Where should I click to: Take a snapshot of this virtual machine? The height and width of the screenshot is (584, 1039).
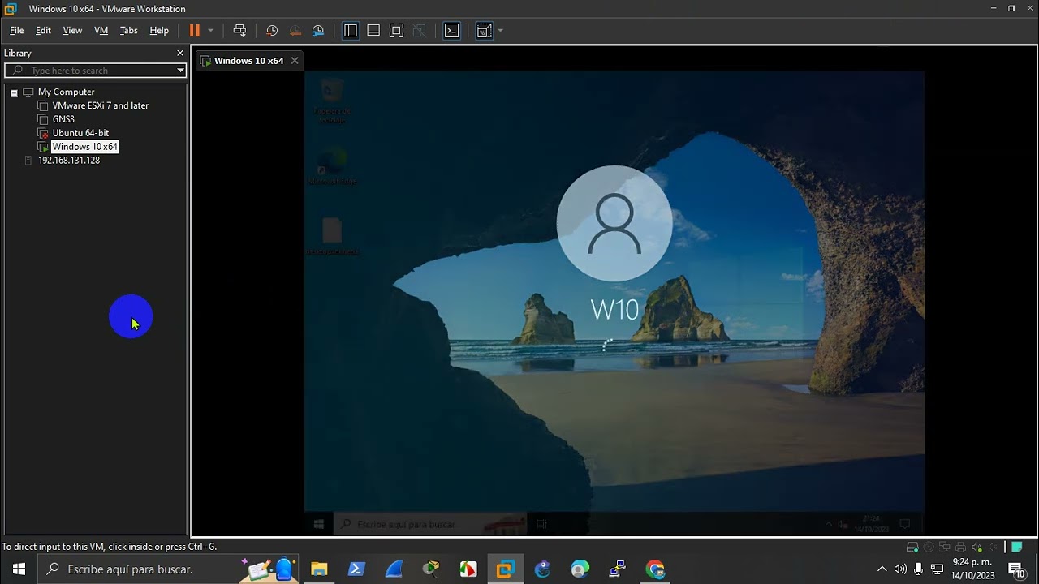click(272, 31)
